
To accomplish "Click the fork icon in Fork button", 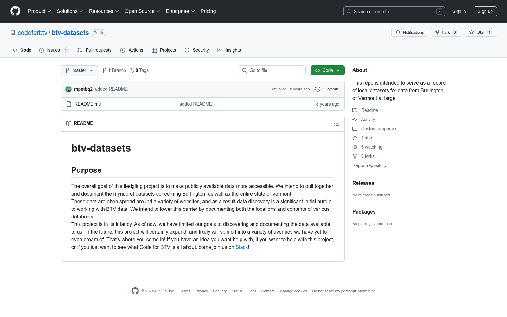I will click(437, 32).
